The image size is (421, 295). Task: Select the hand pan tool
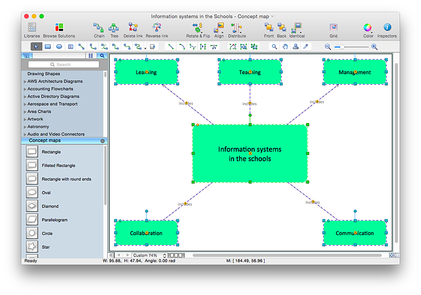pos(285,47)
